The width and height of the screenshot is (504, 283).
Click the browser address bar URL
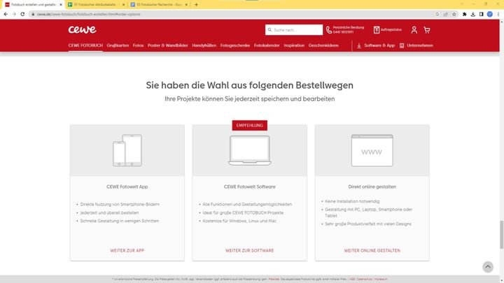tap(89, 14)
